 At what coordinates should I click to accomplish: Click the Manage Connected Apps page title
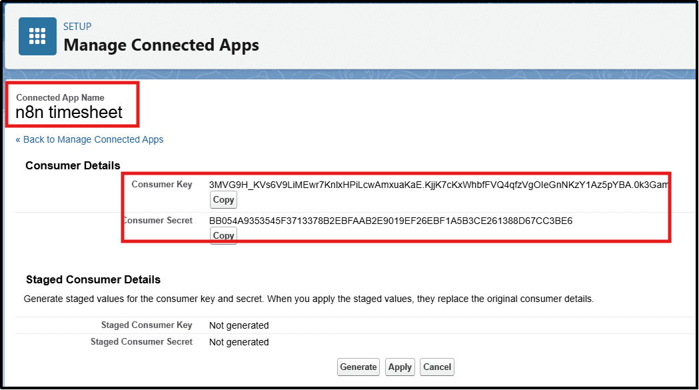161,45
